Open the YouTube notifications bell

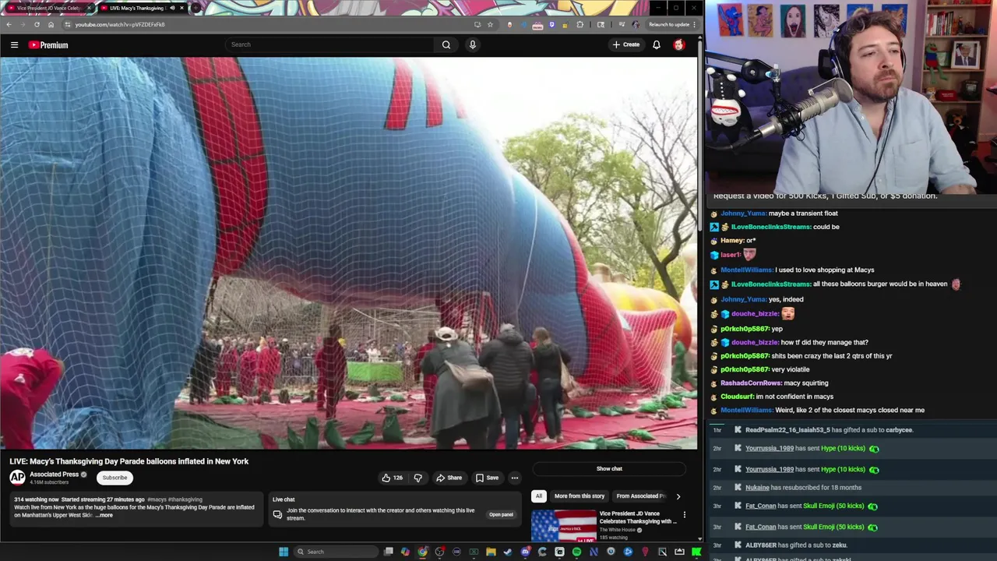[657, 44]
